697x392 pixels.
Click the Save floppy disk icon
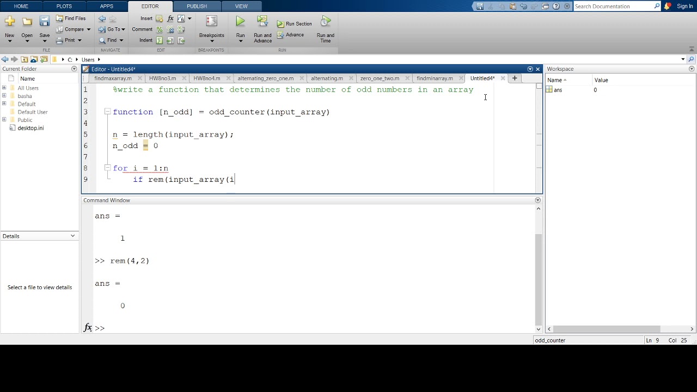tap(45, 22)
